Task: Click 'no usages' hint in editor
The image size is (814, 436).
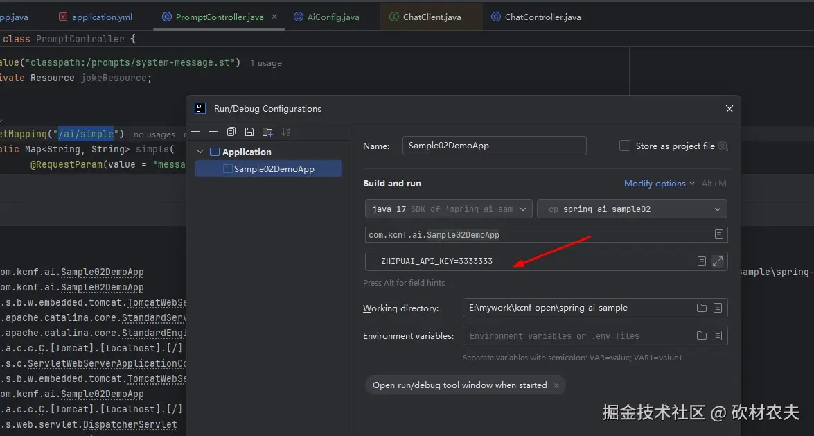Action: pos(154,134)
